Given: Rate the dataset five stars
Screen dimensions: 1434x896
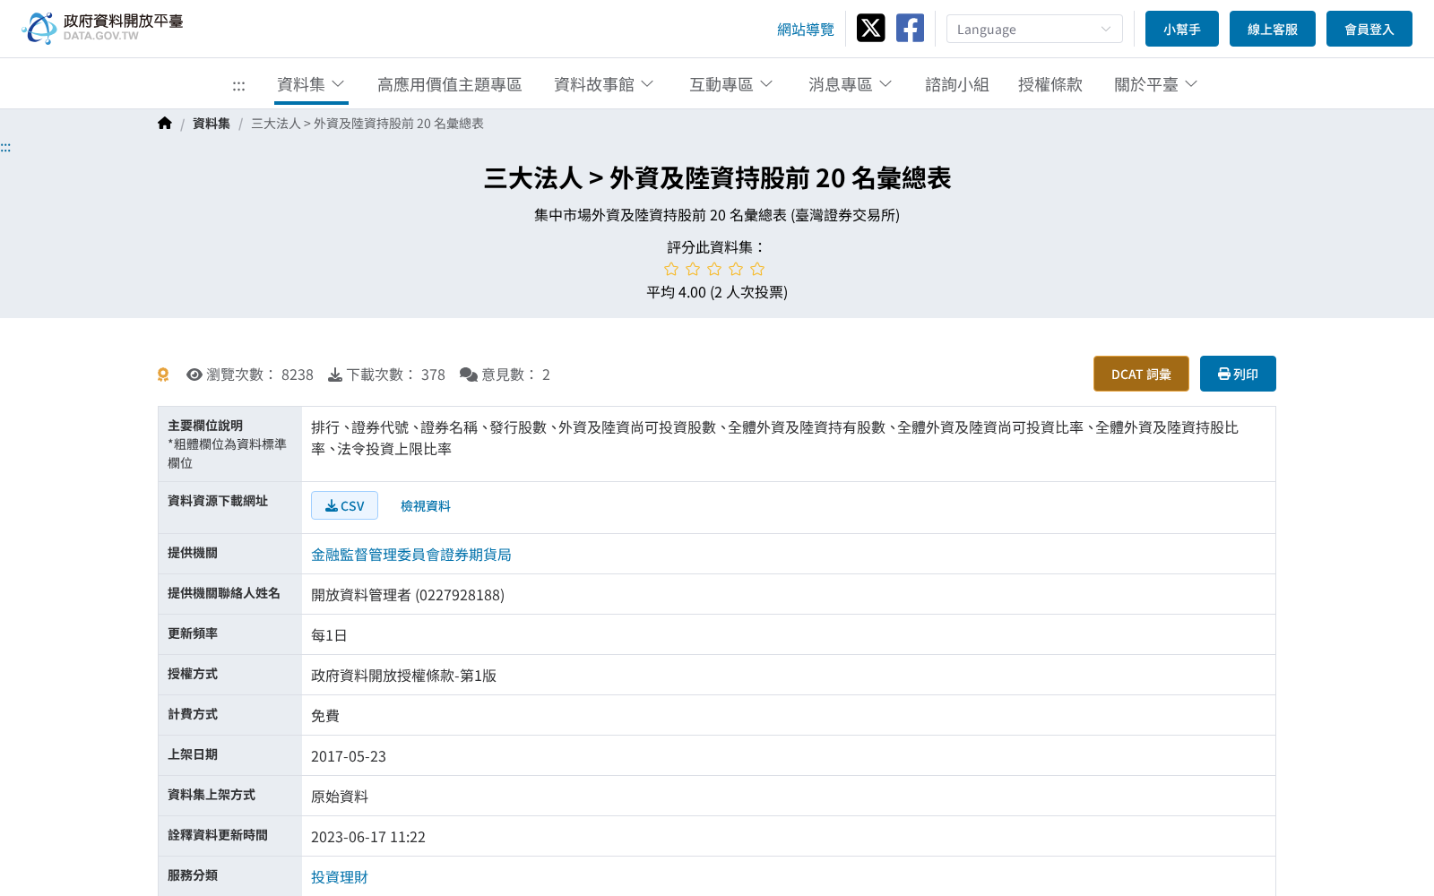Looking at the screenshot, I should pyautogui.click(x=757, y=269).
